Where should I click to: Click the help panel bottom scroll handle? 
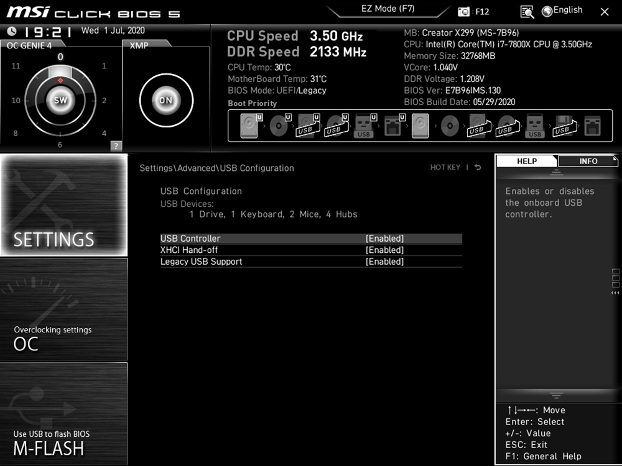click(x=556, y=395)
